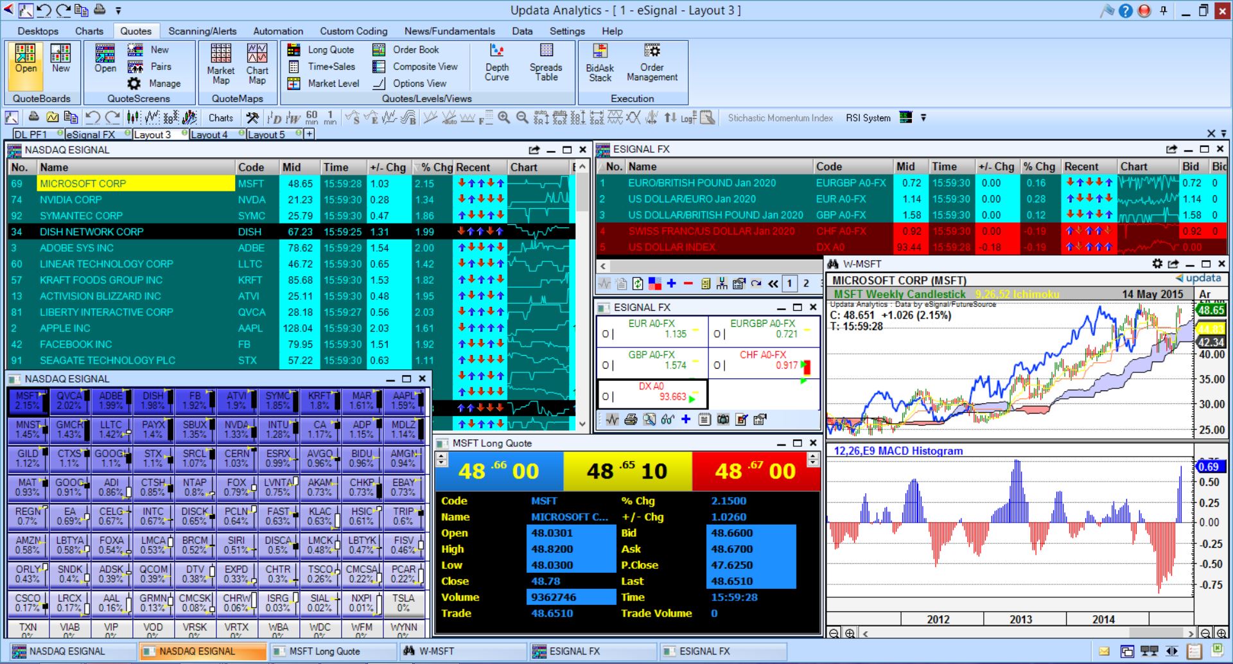
Task: Click binoculars icon in ESIGNAL FX tile window
Action: (667, 419)
